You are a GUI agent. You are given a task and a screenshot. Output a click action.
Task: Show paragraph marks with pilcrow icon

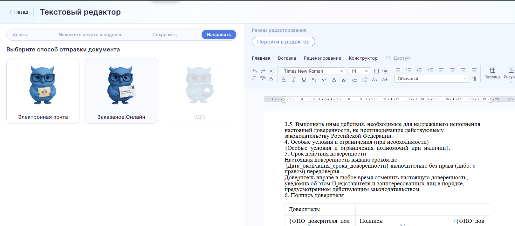pyautogui.click(x=474, y=79)
